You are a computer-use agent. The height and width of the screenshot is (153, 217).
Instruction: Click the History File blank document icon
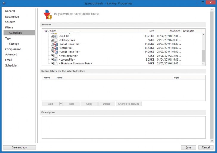point(56,40)
